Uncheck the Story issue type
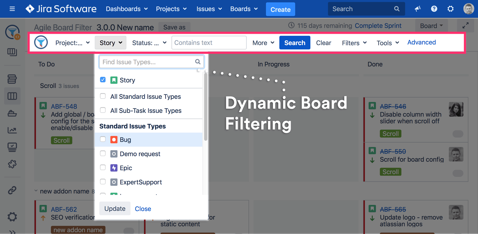478x234 pixels. click(103, 80)
